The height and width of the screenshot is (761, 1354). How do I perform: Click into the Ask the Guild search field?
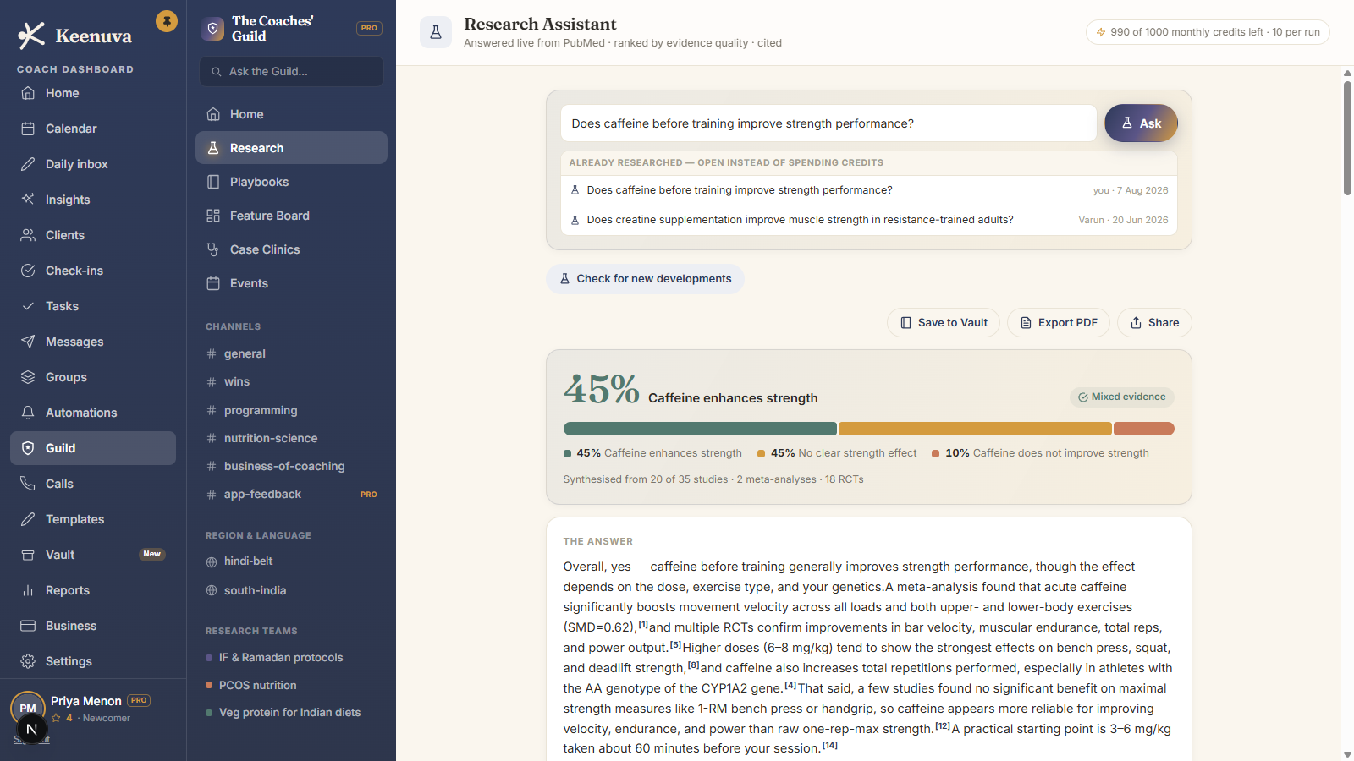pos(291,71)
